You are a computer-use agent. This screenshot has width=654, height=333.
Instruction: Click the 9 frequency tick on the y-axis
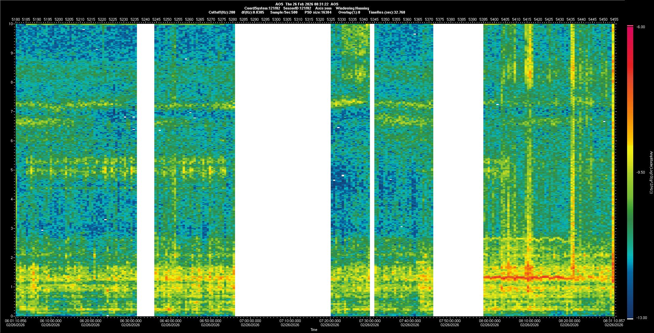coord(12,53)
